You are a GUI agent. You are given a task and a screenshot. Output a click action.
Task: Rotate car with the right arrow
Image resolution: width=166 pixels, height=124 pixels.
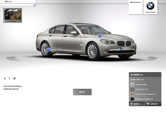click(x=150, y=59)
